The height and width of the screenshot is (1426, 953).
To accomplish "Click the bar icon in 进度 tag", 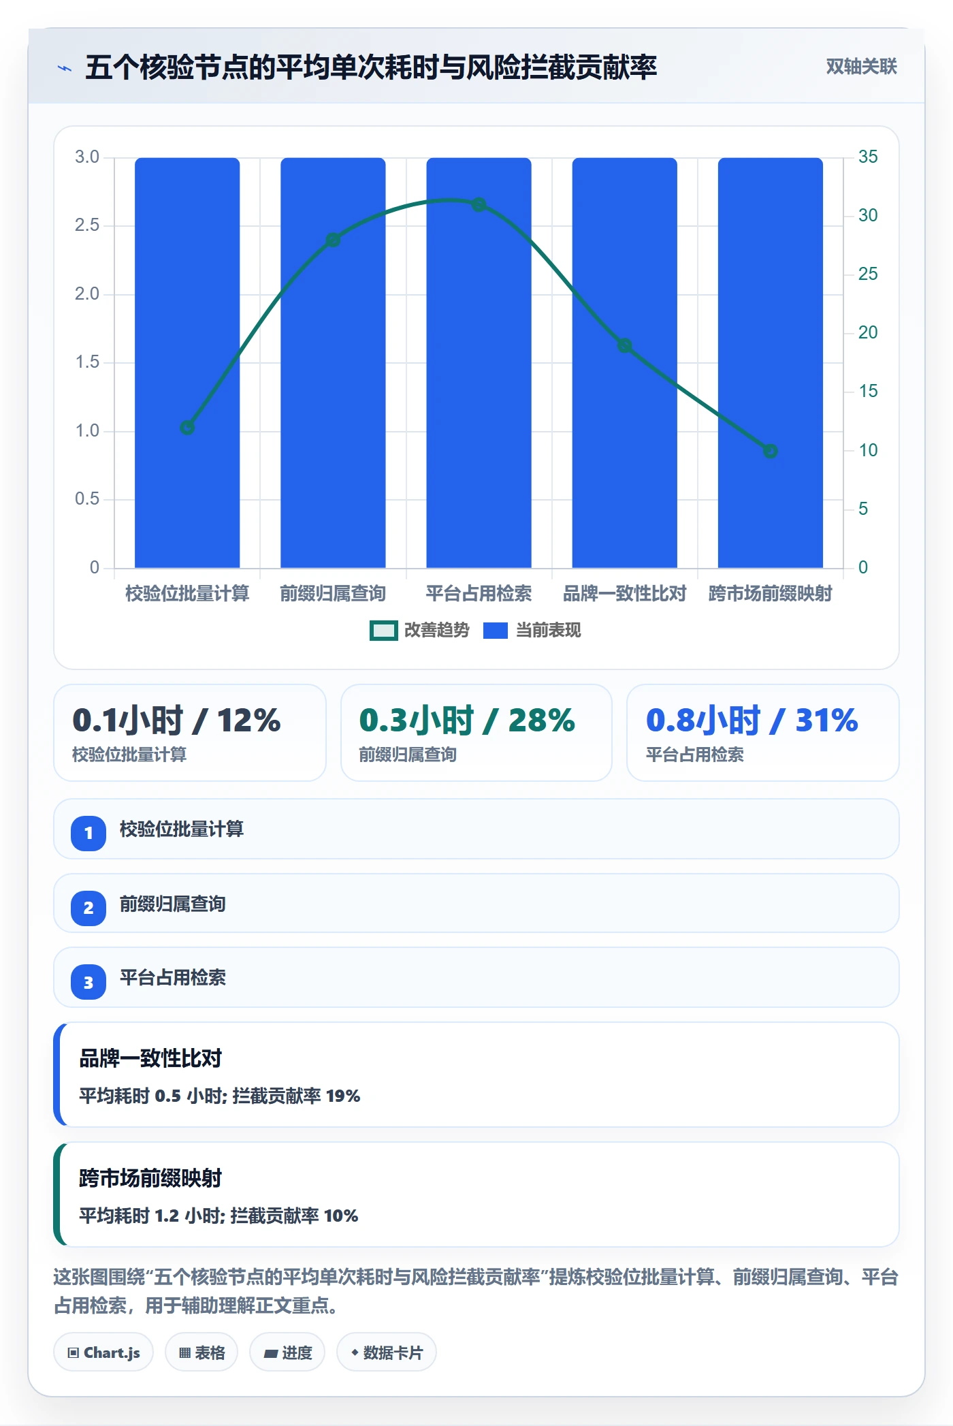I will coord(270,1354).
